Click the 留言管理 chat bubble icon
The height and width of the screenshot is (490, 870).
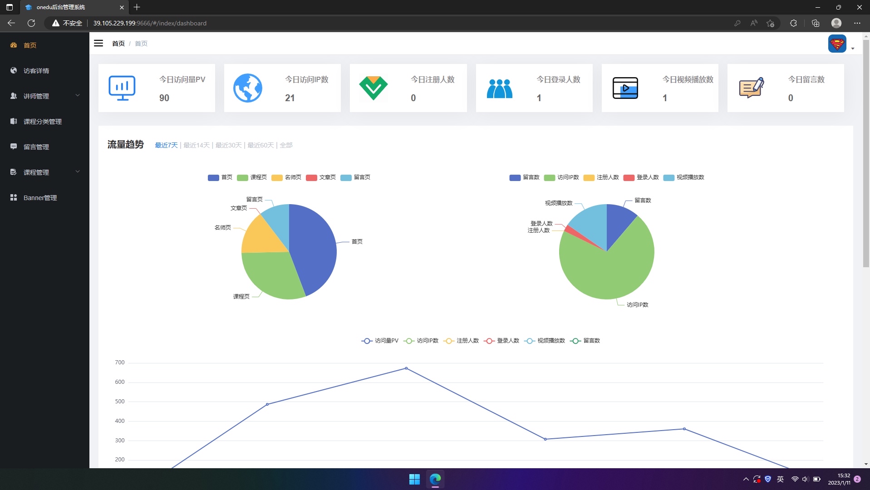pyautogui.click(x=14, y=147)
